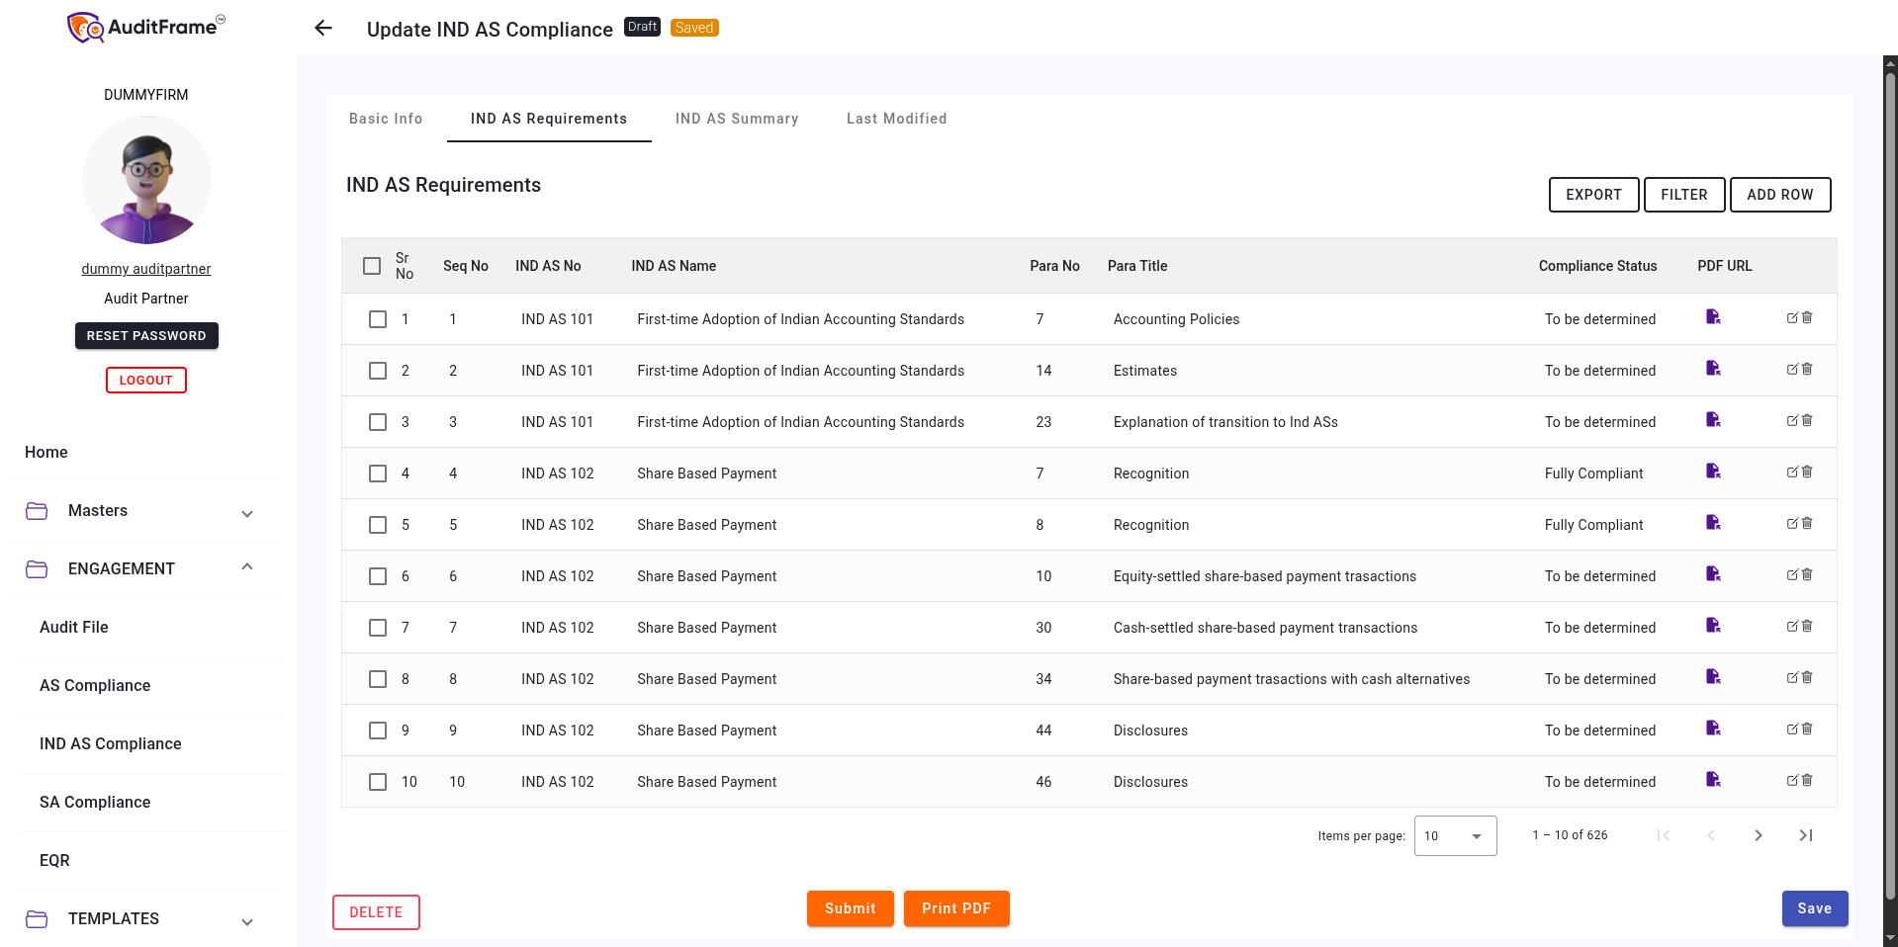Open the Items per page dropdown
This screenshot has height=947, width=1898.
[1454, 836]
